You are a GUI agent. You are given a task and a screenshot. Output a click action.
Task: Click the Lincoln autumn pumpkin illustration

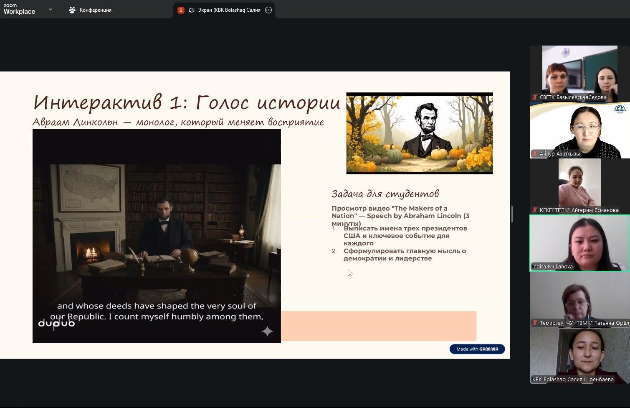(419, 133)
